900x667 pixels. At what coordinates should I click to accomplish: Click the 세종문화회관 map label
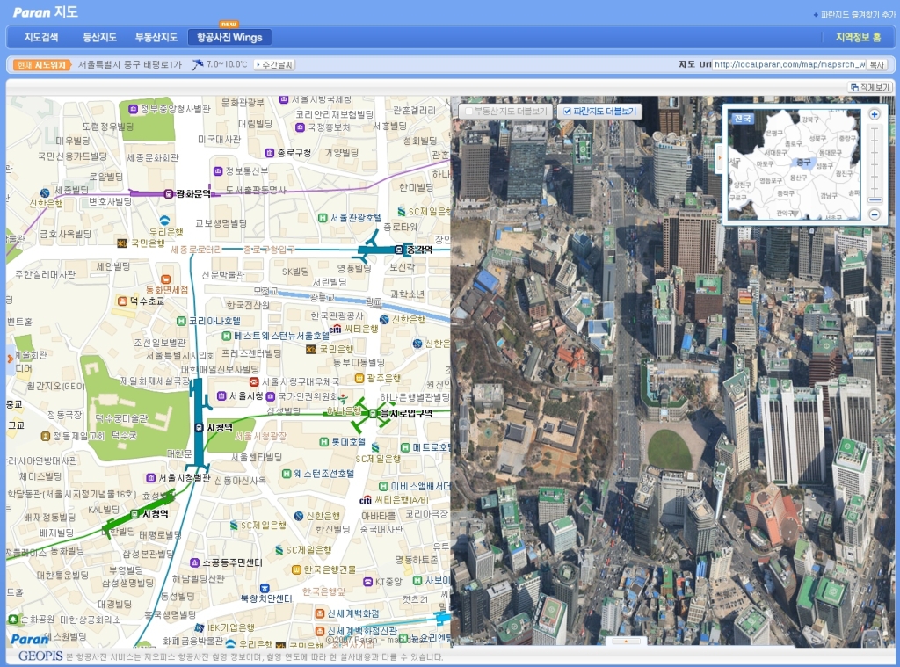pyautogui.click(x=153, y=157)
